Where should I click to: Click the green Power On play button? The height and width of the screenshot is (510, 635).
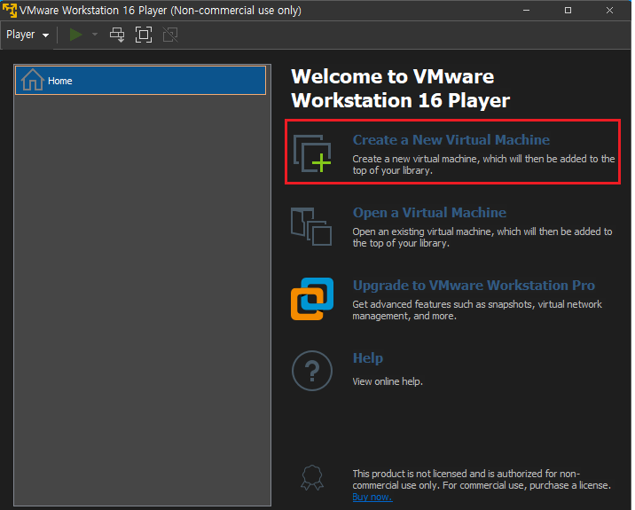coord(75,35)
